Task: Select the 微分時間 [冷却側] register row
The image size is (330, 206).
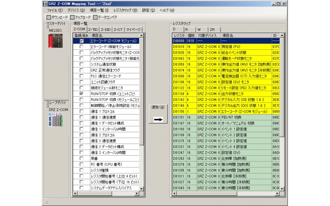Action: point(226,188)
